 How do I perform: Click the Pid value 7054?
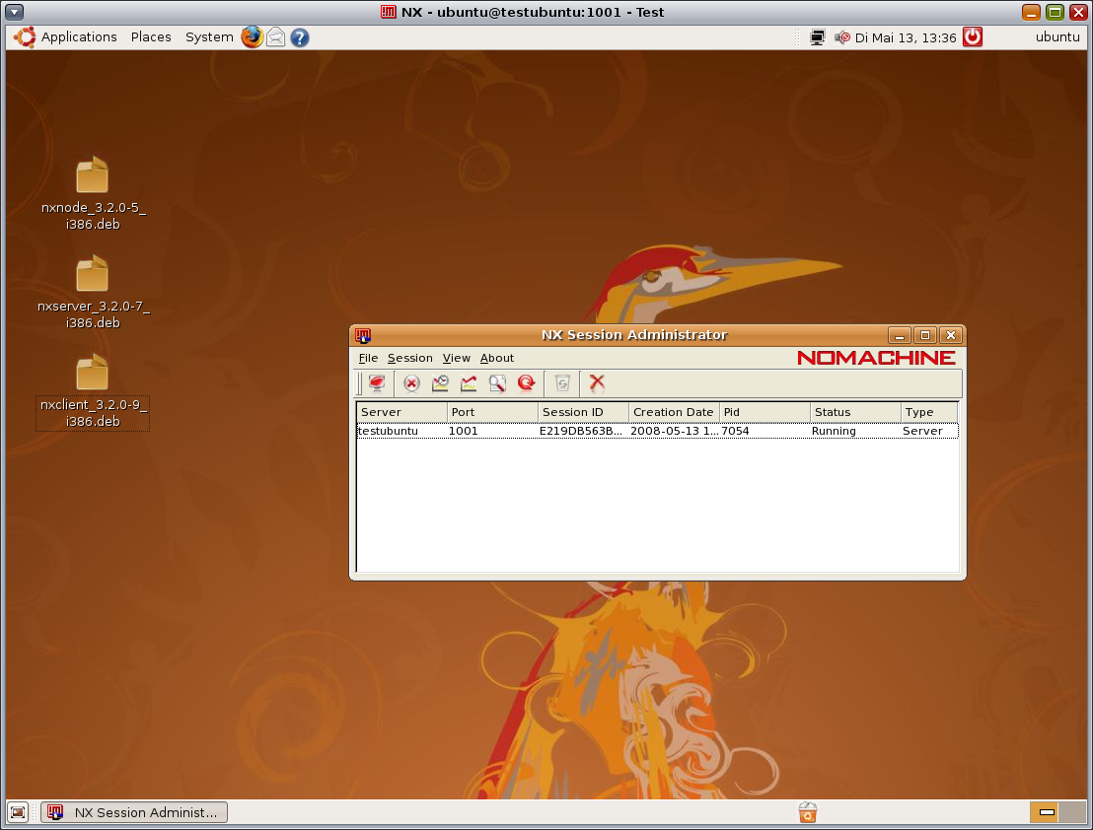[735, 431]
